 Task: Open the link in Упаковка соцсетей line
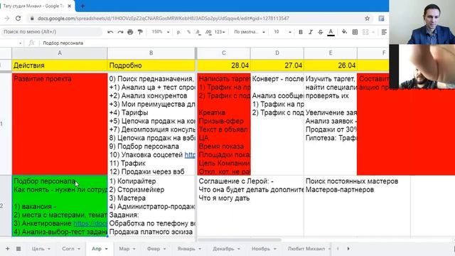coord(190,155)
